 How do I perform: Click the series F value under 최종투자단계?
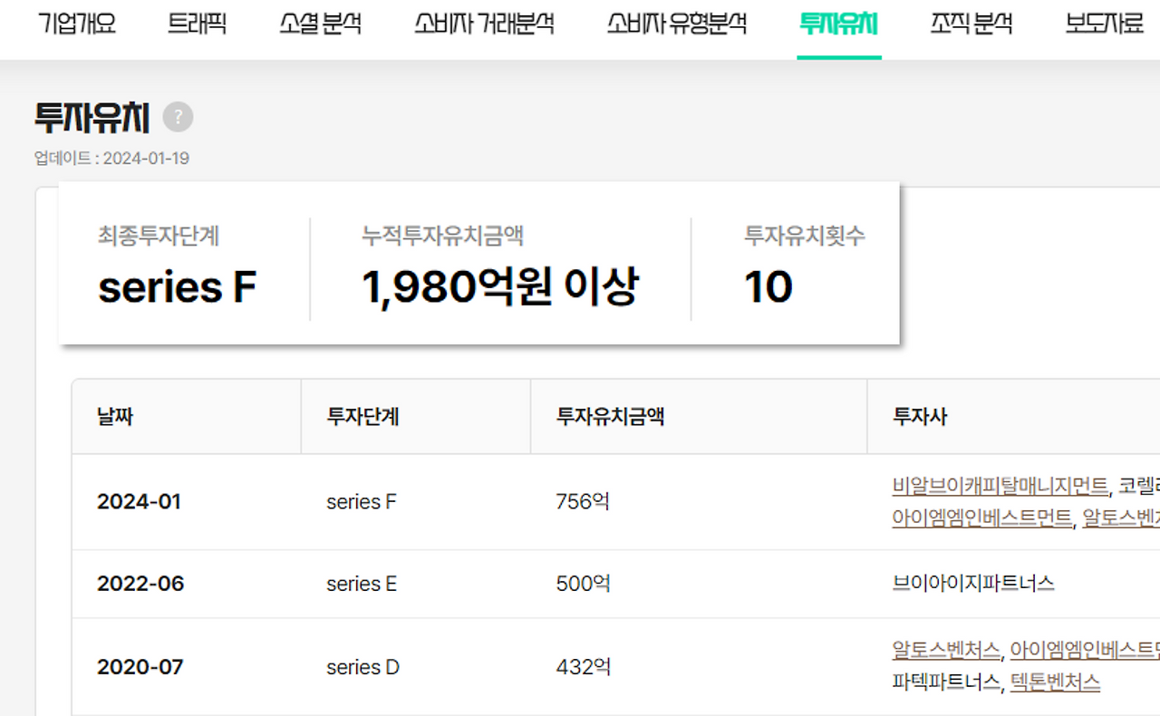178,286
